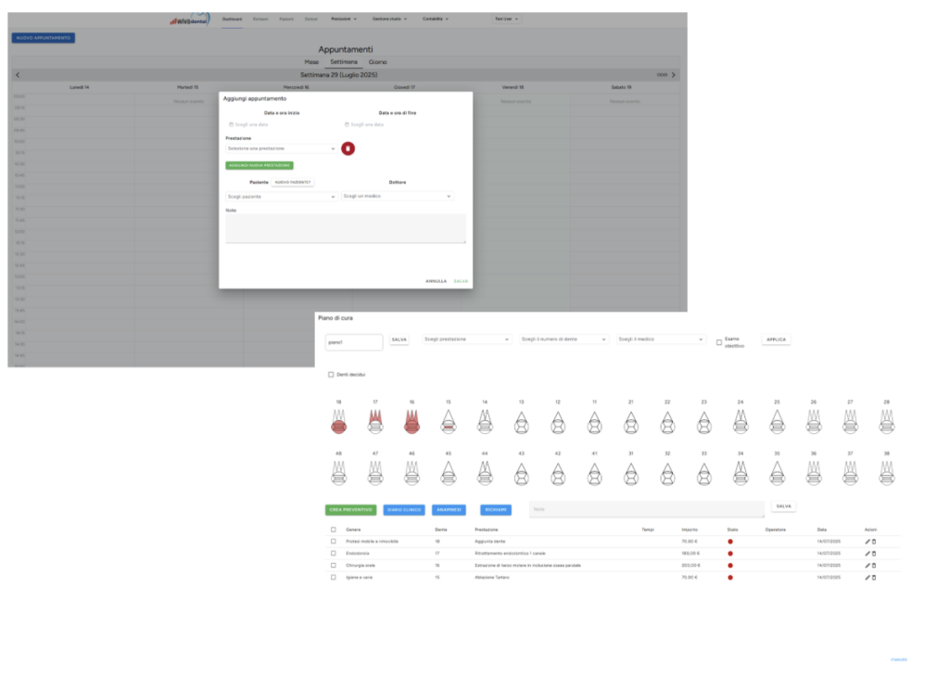Enable the Denti decidui checkbox
Screen dimensions: 949x678
331,375
